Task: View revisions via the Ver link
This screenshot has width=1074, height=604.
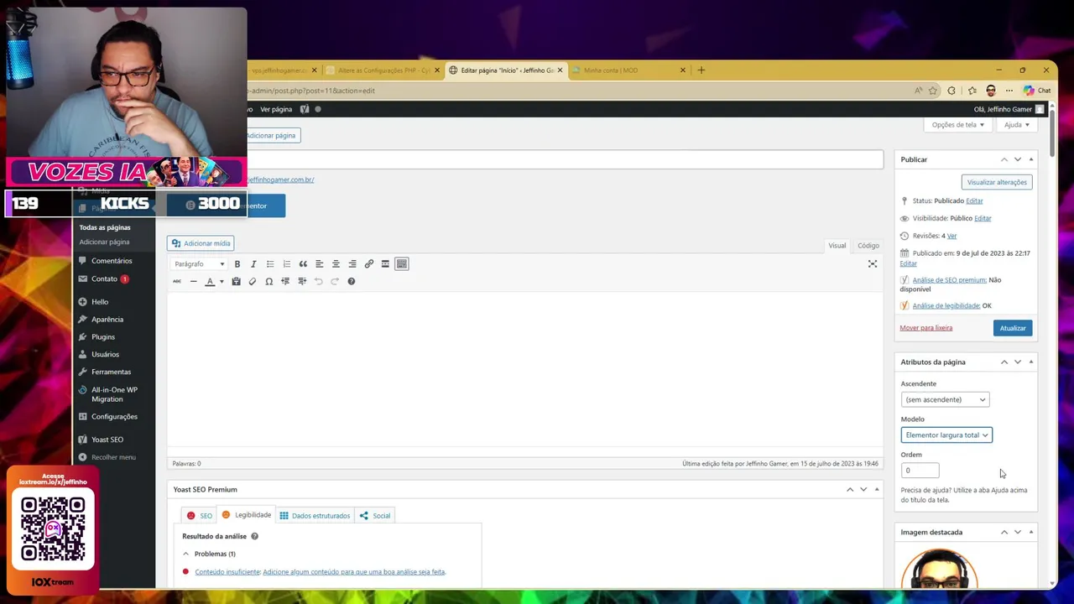Action: pos(951,236)
